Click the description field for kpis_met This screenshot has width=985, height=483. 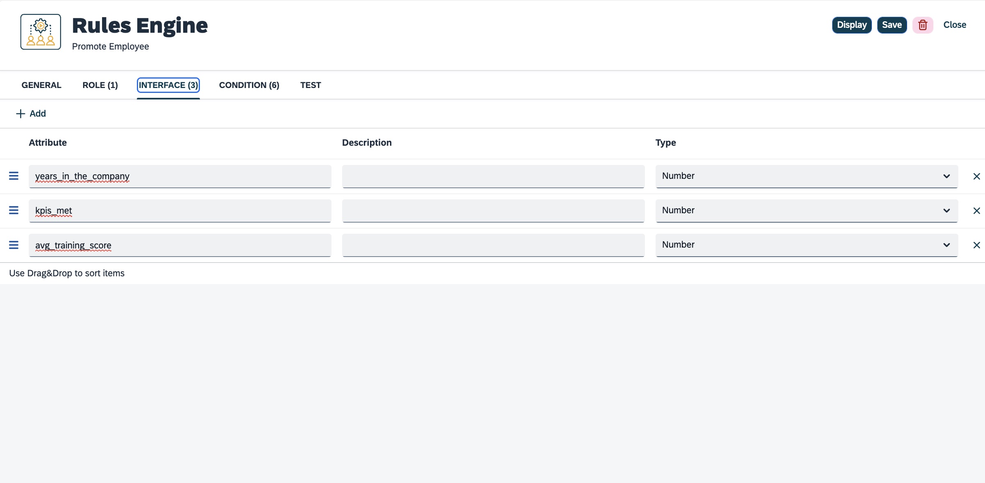point(493,210)
